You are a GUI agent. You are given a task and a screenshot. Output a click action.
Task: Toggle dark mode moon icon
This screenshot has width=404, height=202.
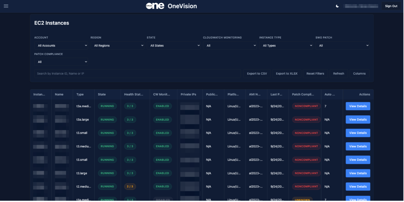pyautogui.click(x=337, y=6)
